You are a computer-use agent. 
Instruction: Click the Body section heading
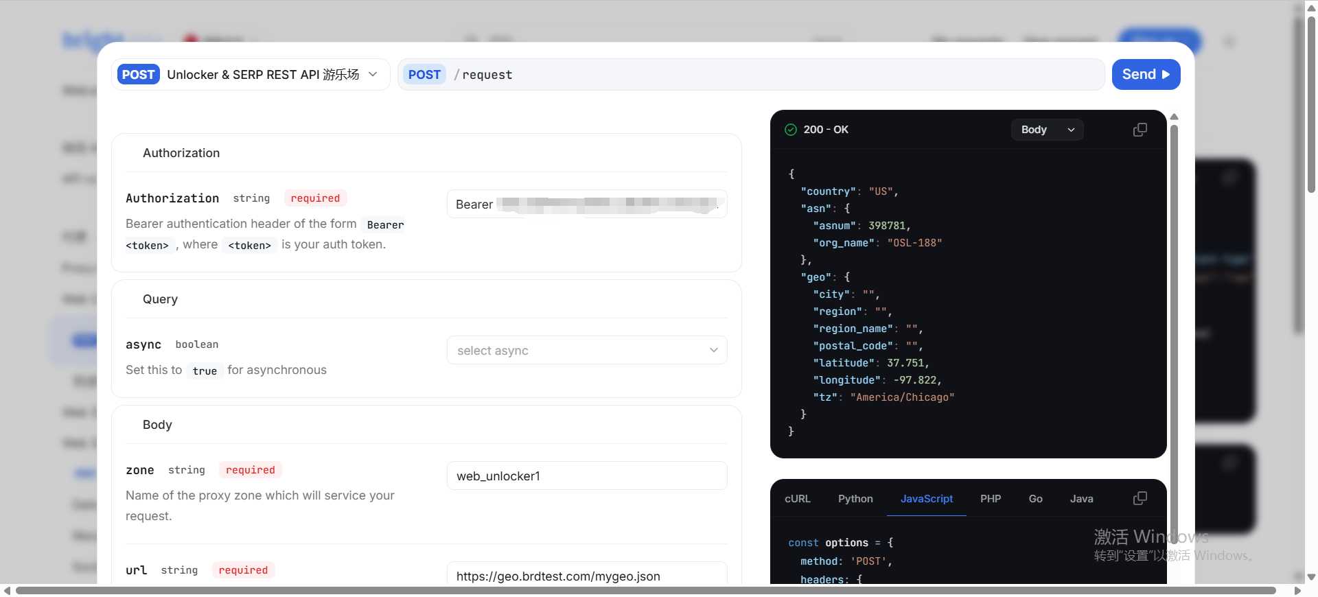[157, 425]
